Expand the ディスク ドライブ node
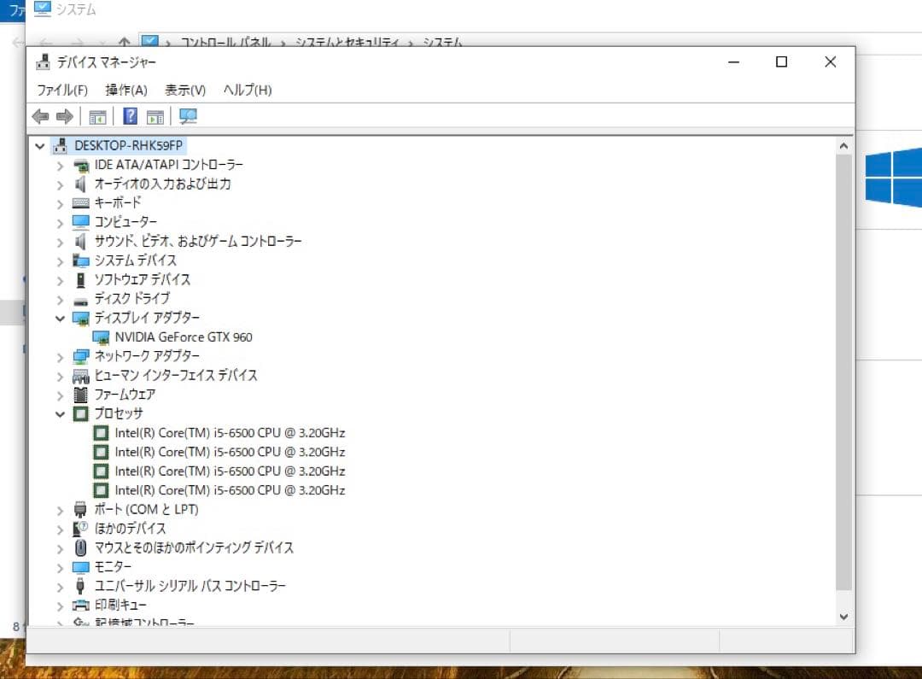This screenshot has width=922, height=679. pos(60,300)
